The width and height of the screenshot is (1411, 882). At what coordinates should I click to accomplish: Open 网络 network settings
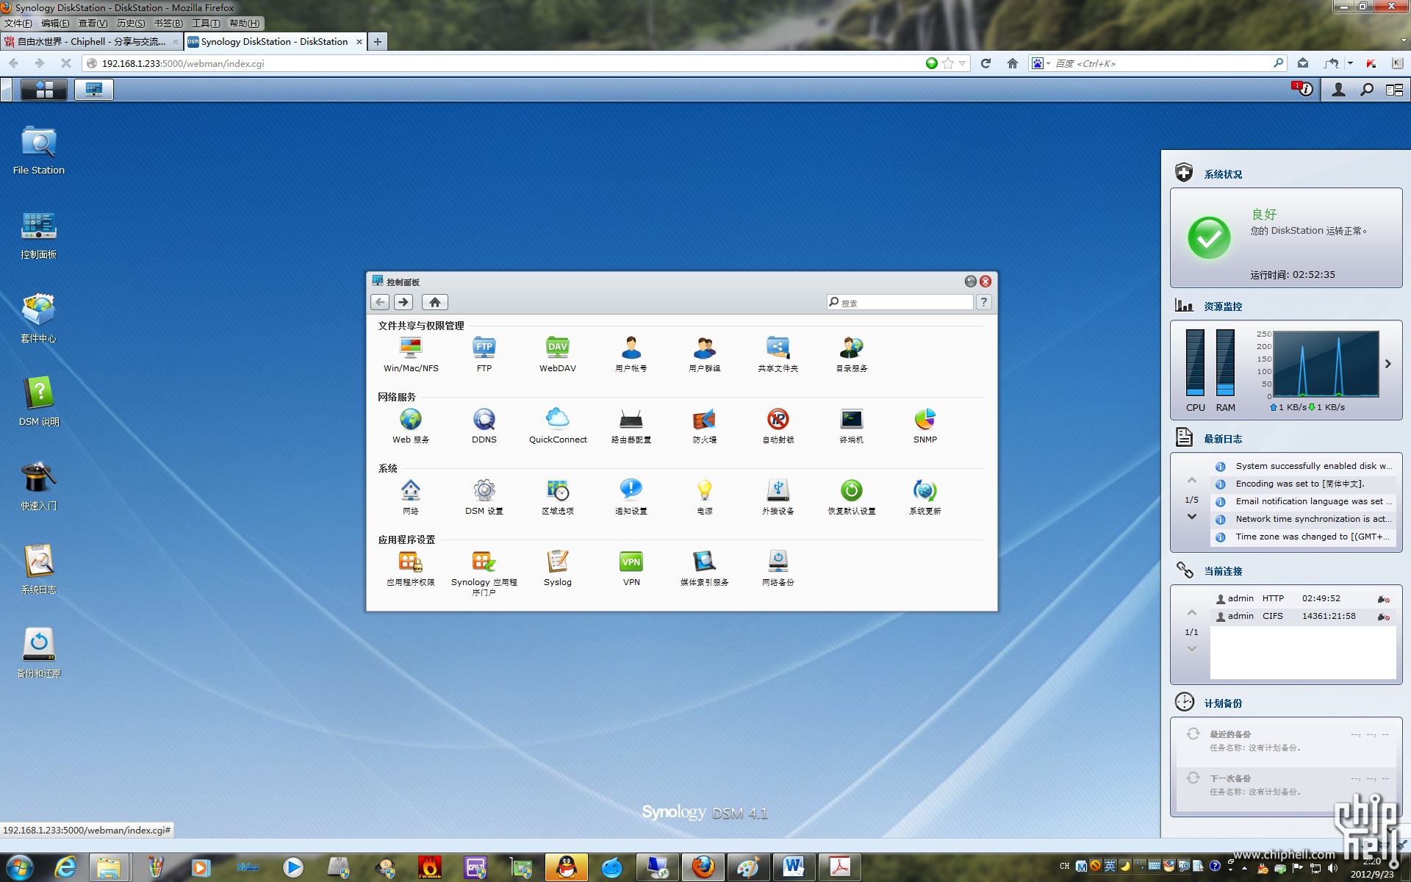point(411,497)
